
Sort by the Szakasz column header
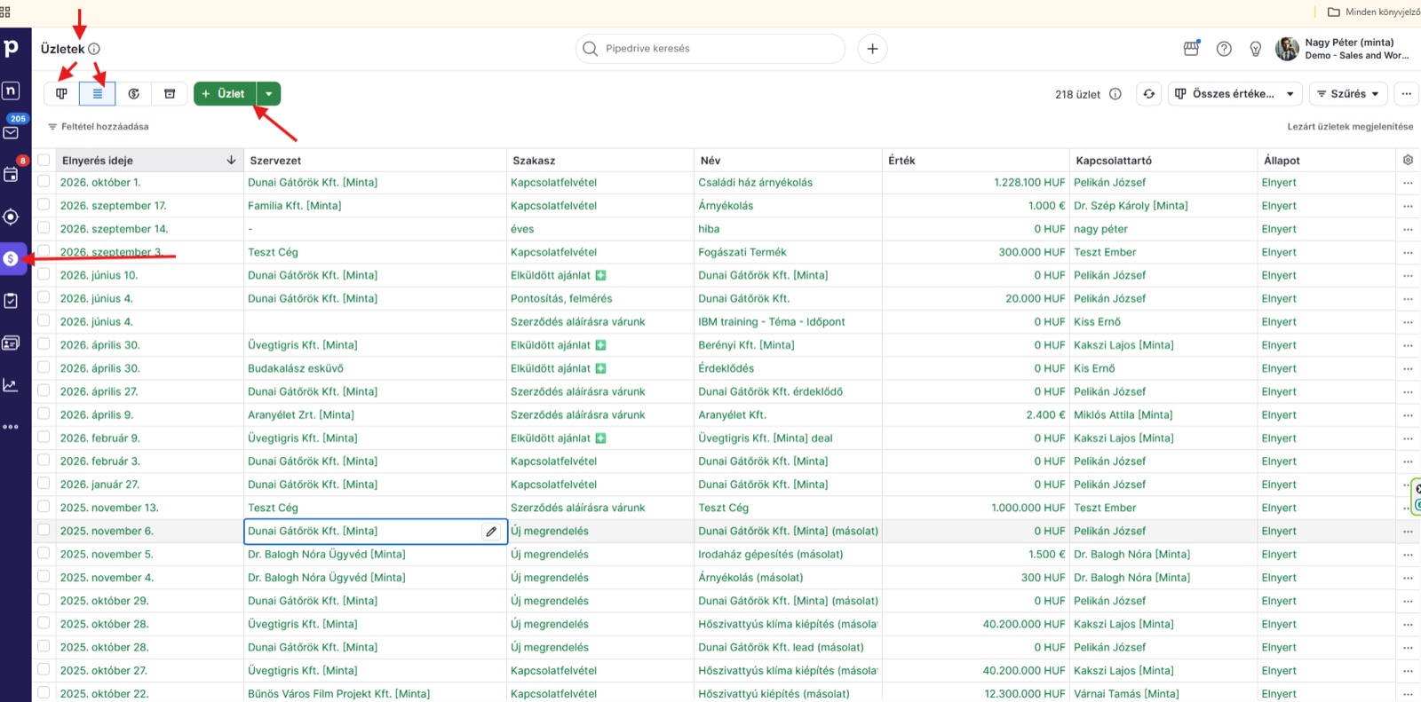[x=534, y=161]
